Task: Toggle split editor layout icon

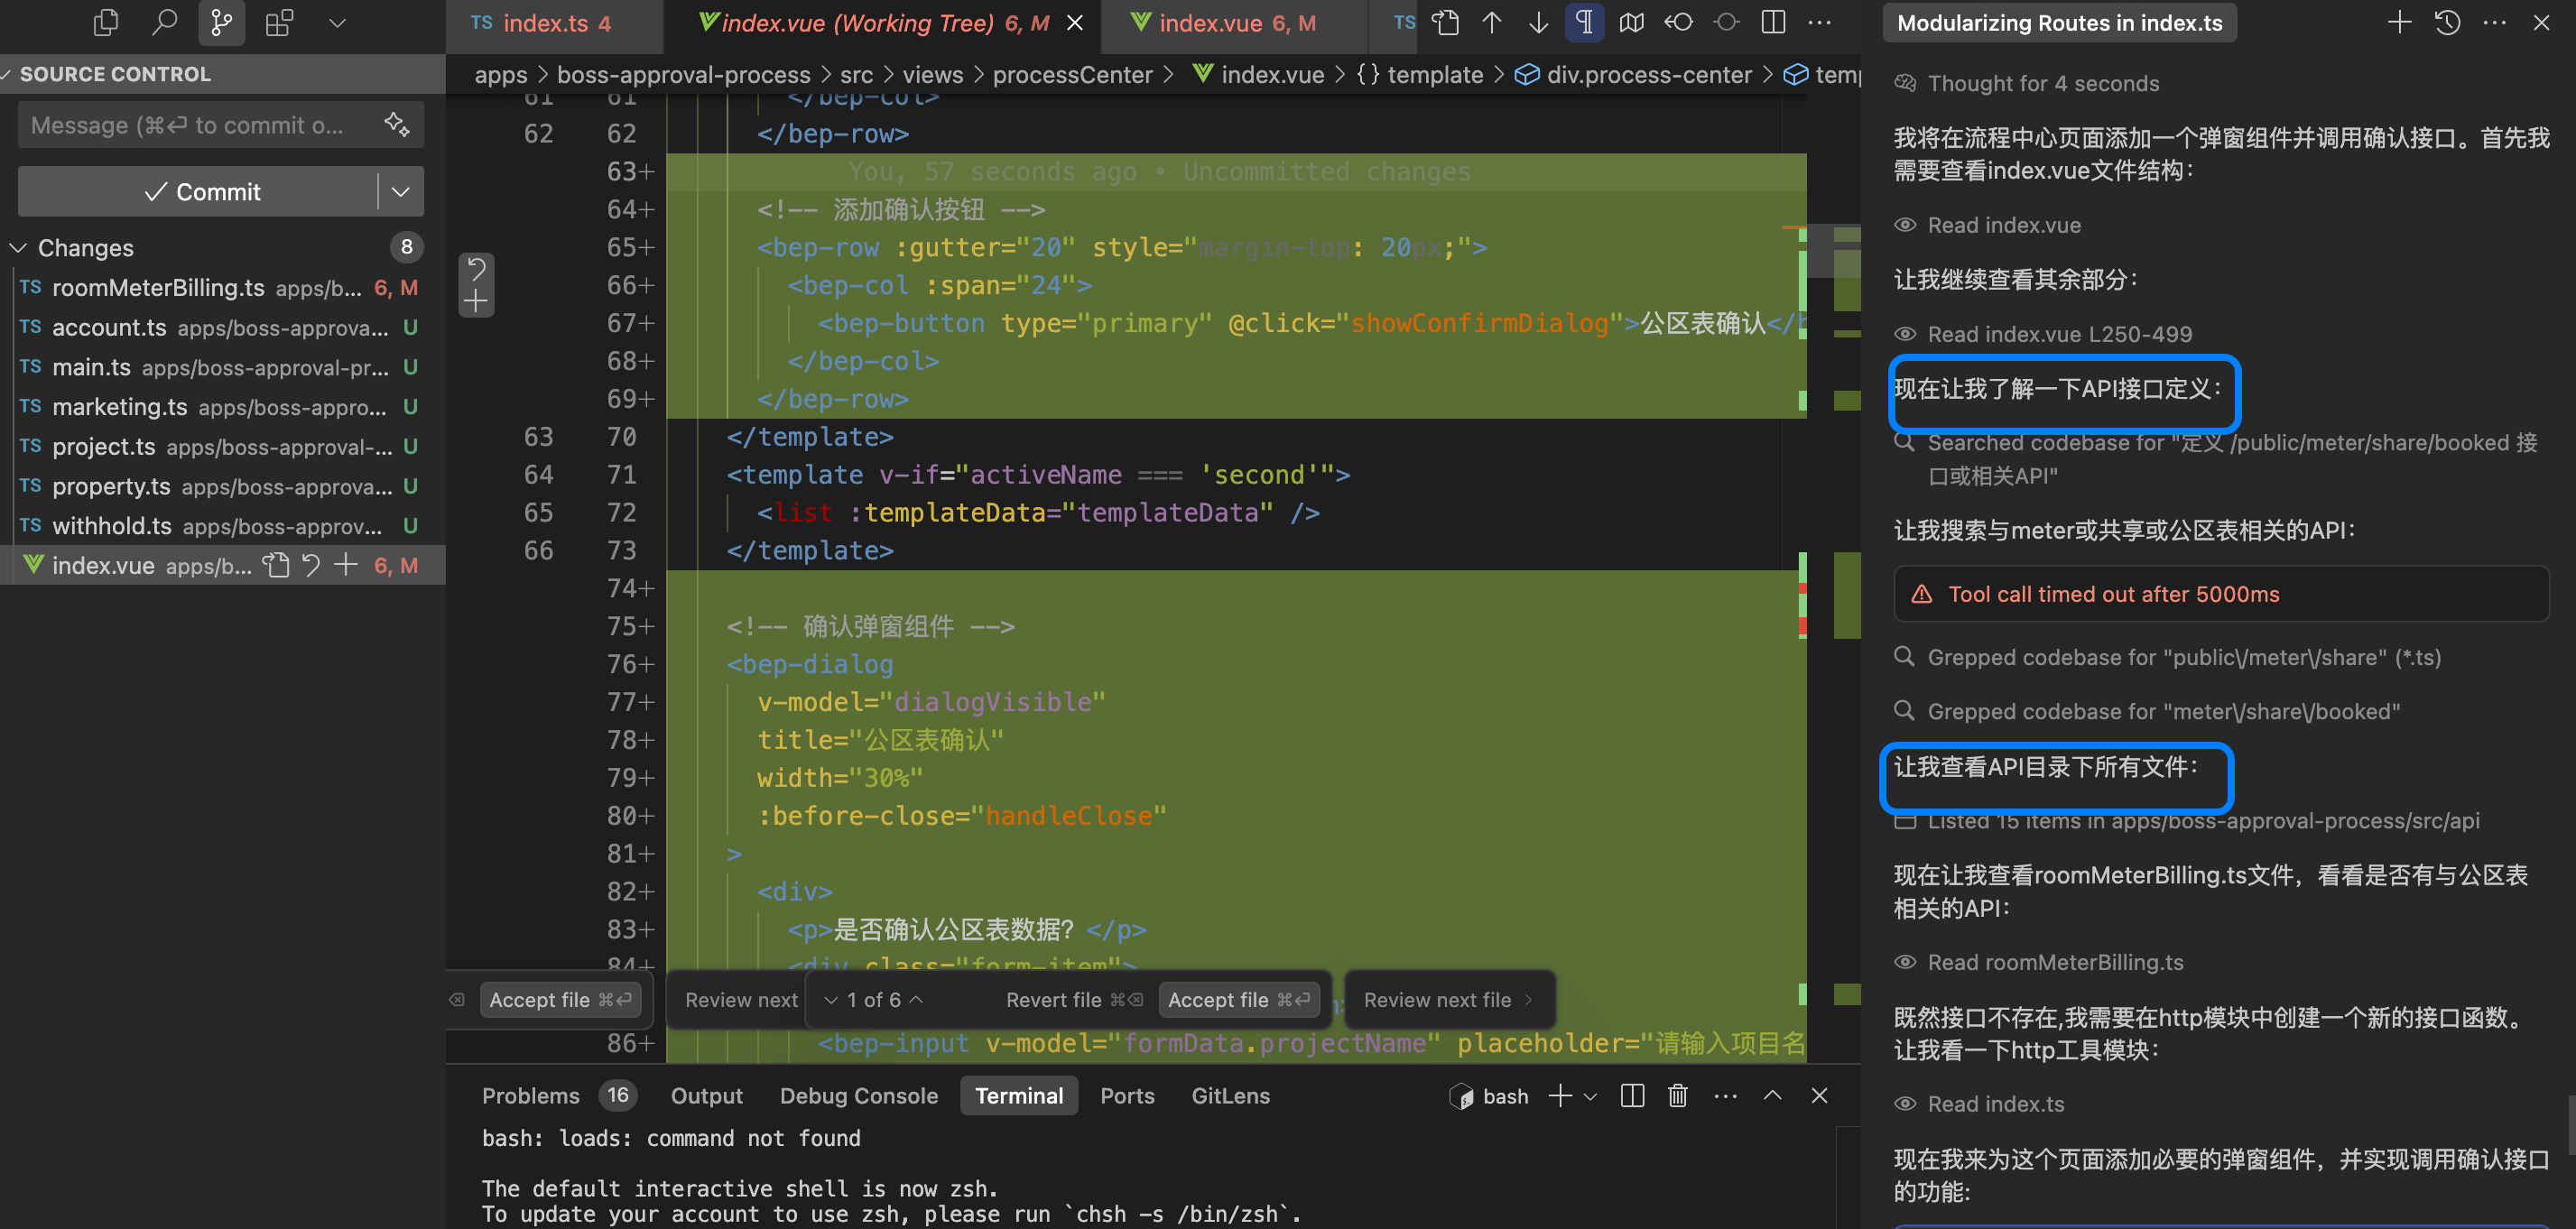Action: tap(1773, 22)
